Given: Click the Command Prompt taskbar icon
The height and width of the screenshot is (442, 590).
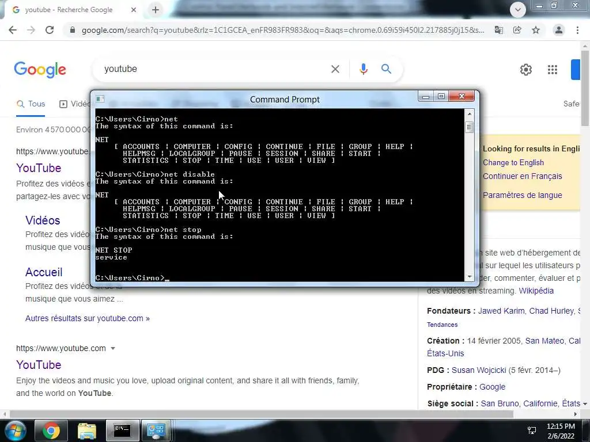Looking at the screenshot, I should point(122,430).
